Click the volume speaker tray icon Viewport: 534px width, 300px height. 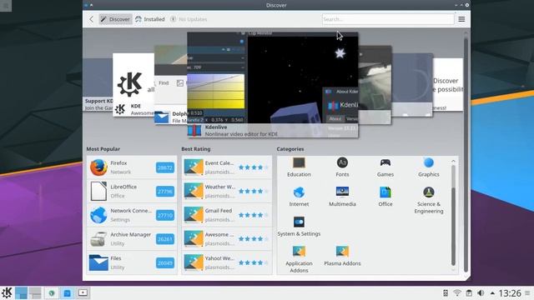point(481,292)
